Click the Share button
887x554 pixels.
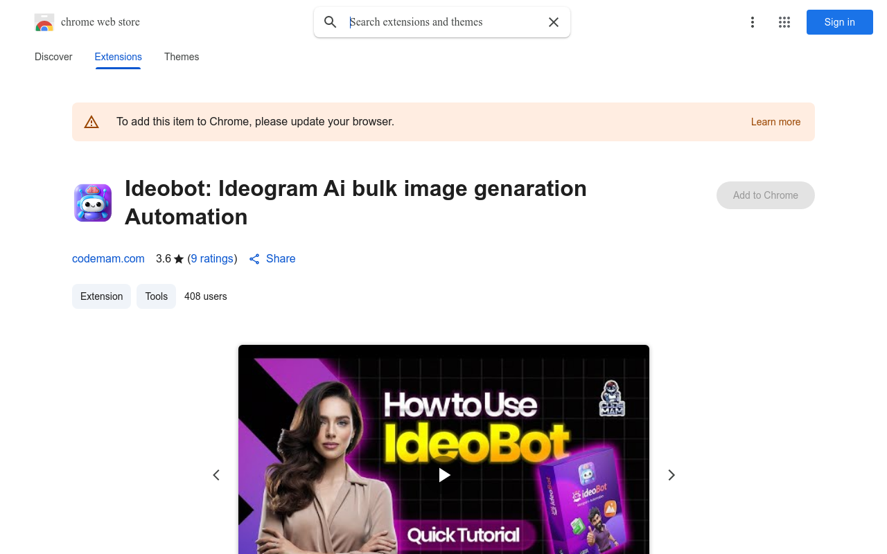pos(272,258)
